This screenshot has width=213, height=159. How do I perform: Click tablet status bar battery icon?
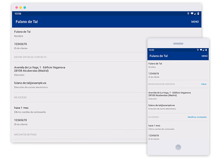(x=198, y=13)
